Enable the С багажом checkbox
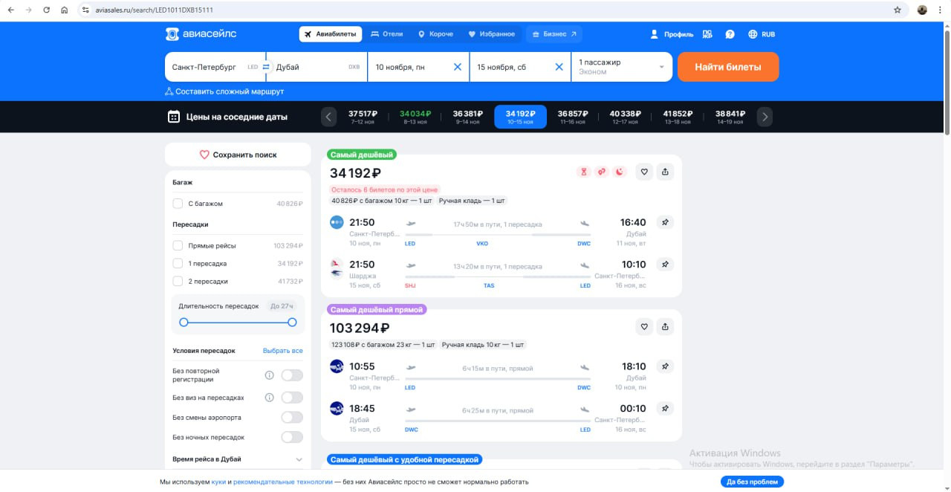Screen dimensions: 951x492 (x=178, y=204)
